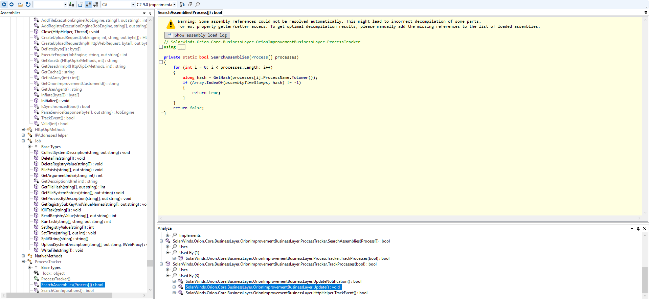Click the Assemblies tree horizontal scrollbar
The image size is (649, 299).
(x=59, y=295)
